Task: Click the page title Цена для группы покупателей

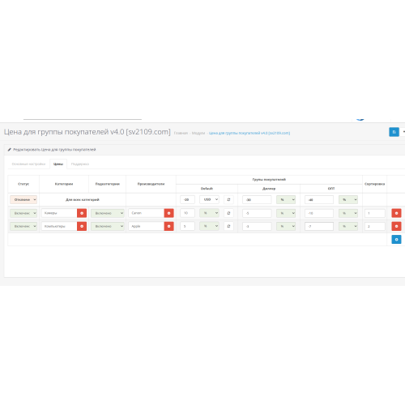Action: coord(87,132)
